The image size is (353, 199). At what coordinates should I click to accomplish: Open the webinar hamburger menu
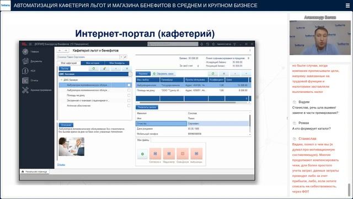347,6
